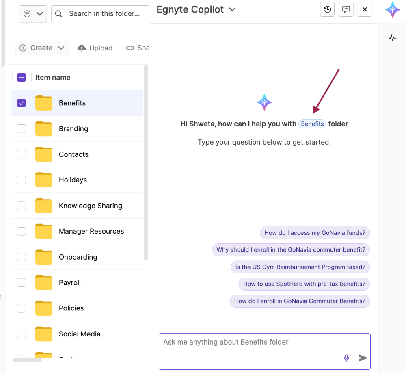The height and width of the screenshot is (373, 406).
Task: Check the Policies folder checkbox
Action: (x=22, y=308)
